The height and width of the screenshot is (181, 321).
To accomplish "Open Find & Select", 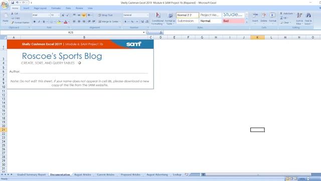I will pyautogui.click(x=308, y=19).
